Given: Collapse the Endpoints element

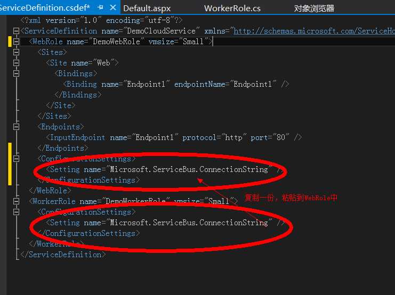Looking at the screenshot, I should coord(16,127).
